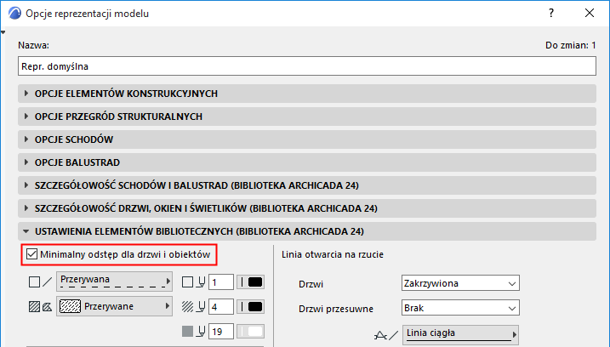The height and width of the screenshot is (347, 610).
Task: Click the pen number field containing 19
Action: [221, 332]
